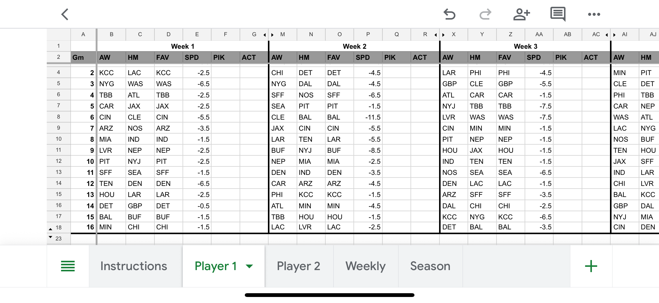This screenshot has height=303, width=659.
Task: Undo the last action
Action: (x=449, y=14)
